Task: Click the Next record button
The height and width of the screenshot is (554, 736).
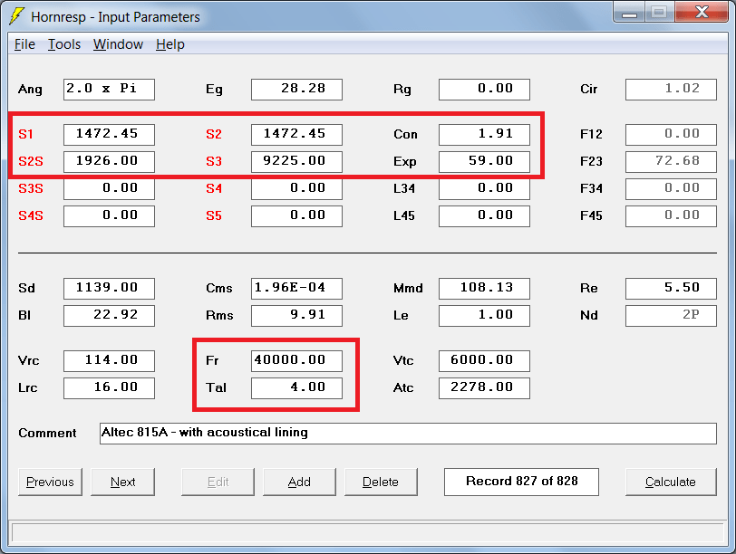Action: click(x=122, y=482)
